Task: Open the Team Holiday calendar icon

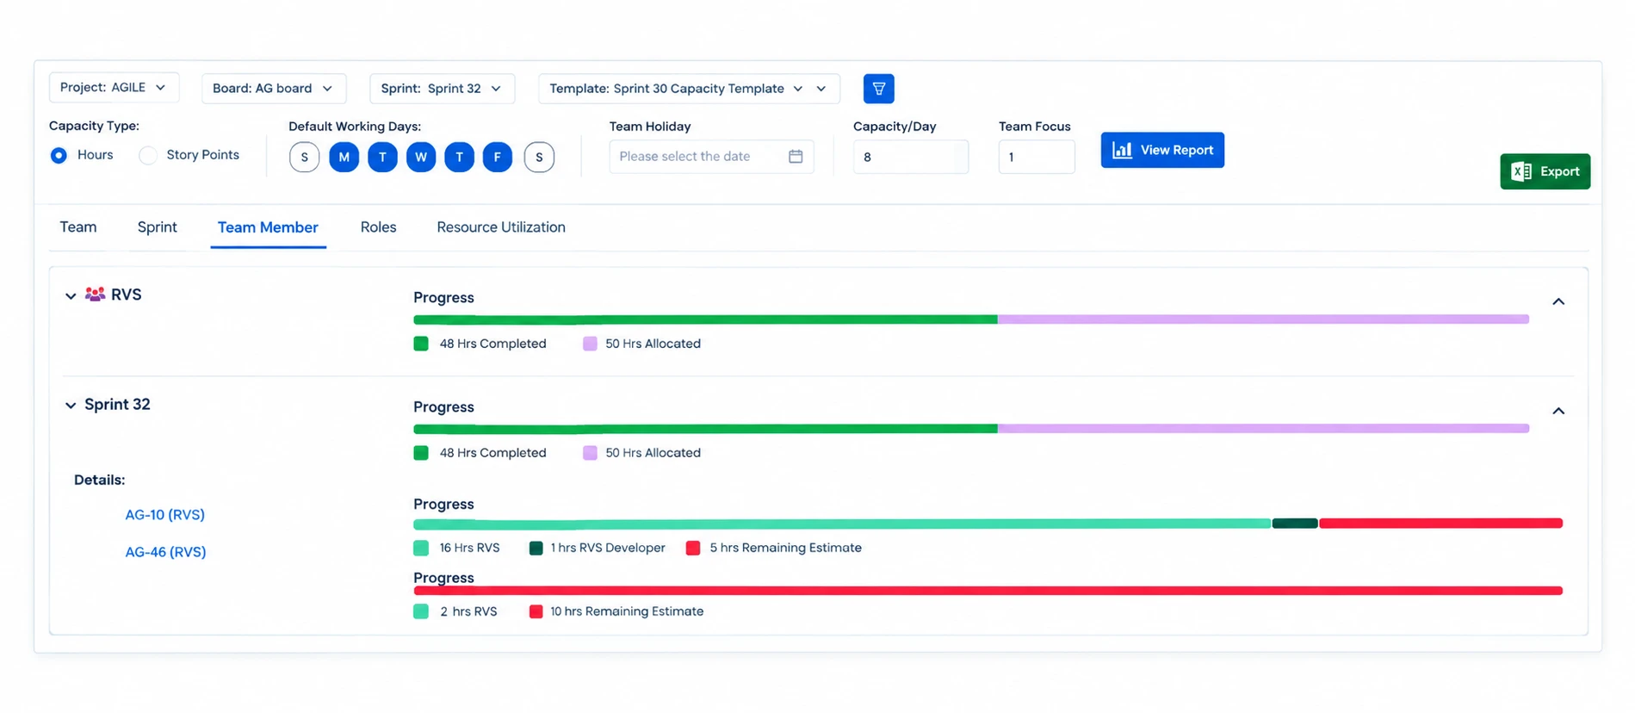Action: (x=796, y=156)
